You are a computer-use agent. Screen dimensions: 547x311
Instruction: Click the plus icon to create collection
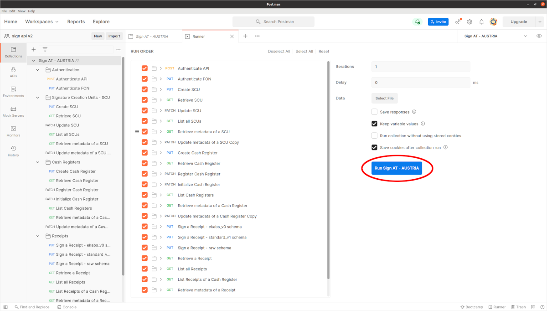[33, 49]
